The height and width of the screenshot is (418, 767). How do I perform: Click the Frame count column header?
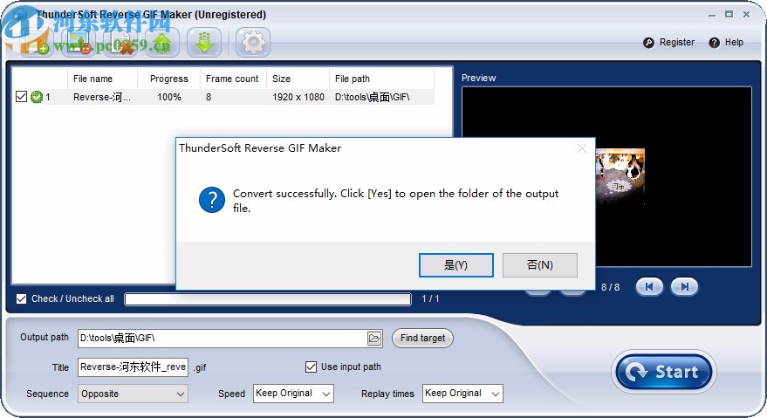[x=233, y=79]
